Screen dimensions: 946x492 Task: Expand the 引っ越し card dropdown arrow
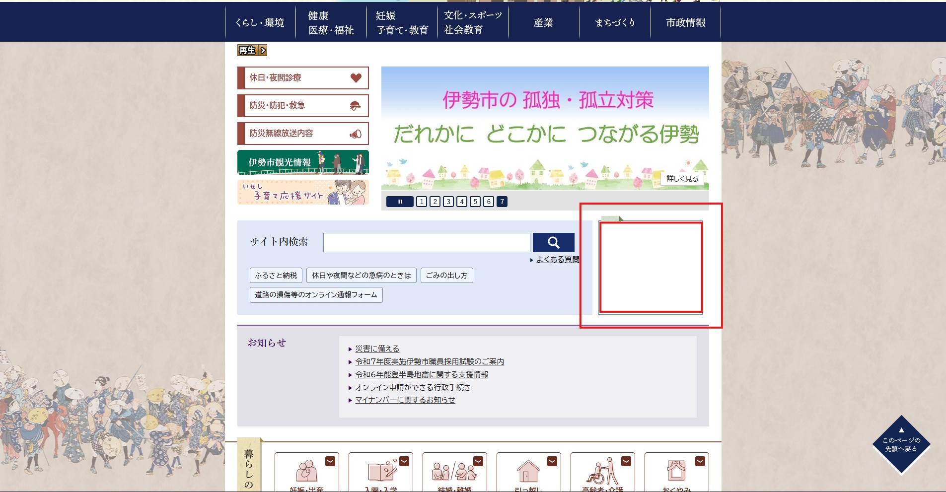(552, 461)
